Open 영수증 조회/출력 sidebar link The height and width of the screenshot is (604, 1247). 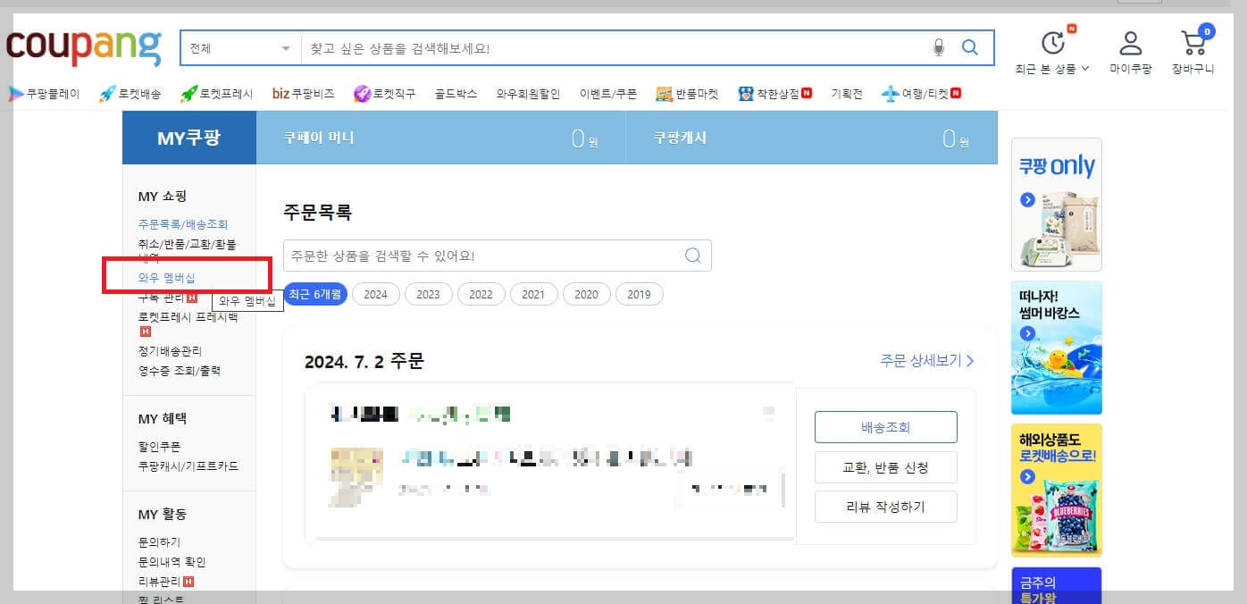(x=180, y=370)
